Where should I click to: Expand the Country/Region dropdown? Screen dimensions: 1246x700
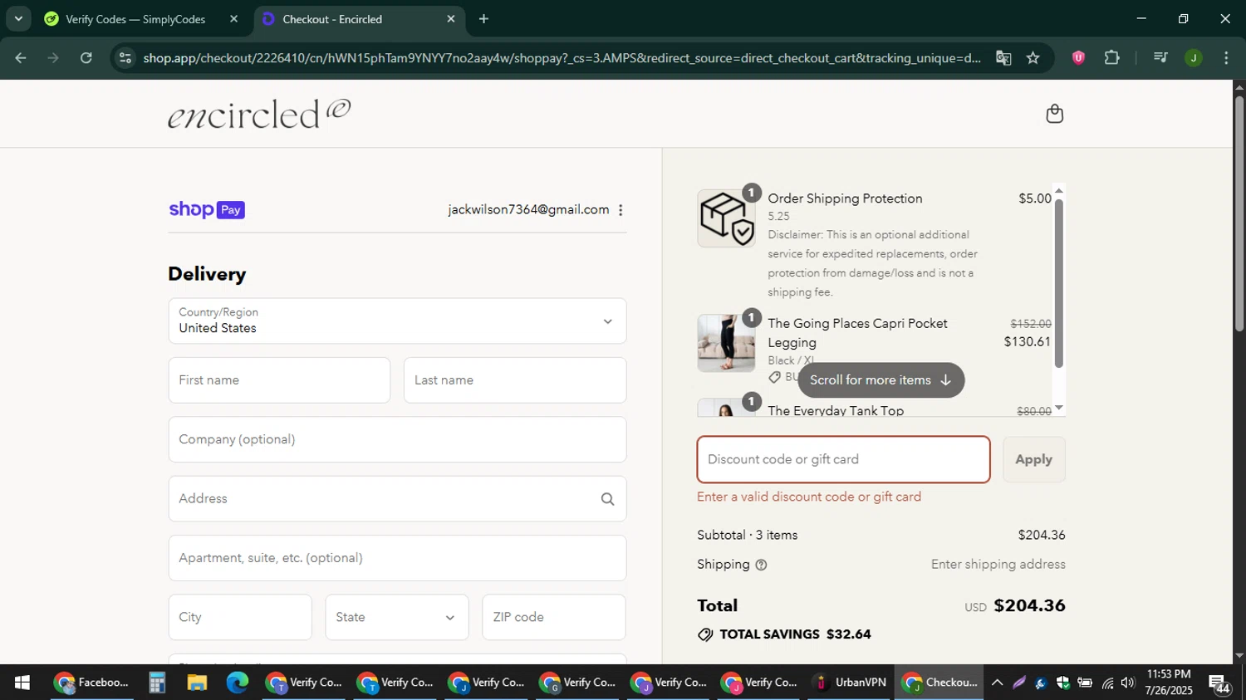(397, 321)
